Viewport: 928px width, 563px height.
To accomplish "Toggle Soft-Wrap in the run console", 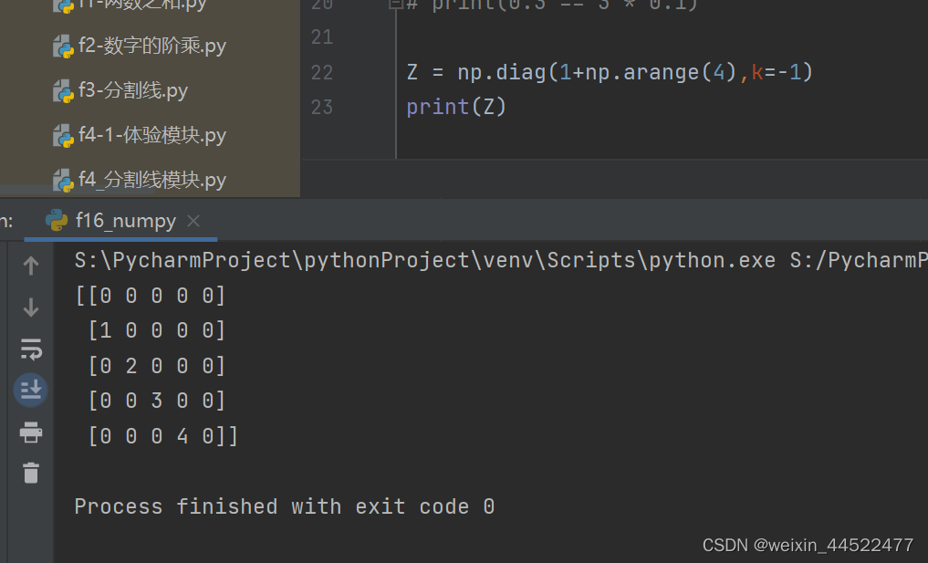I will [x=31, y=349].
